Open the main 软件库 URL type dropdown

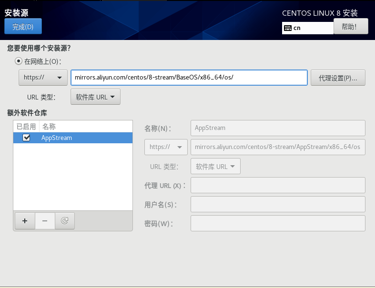[x=95, y=97]
